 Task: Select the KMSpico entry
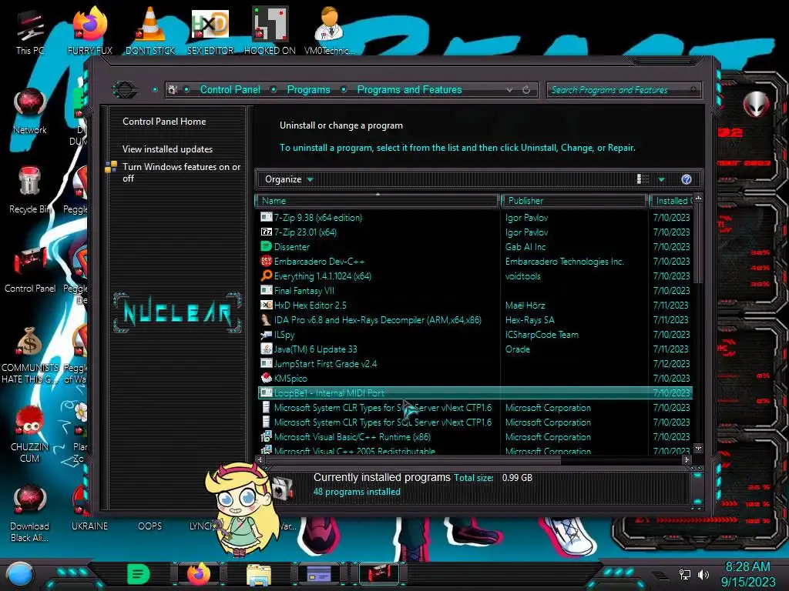point(475,378)
